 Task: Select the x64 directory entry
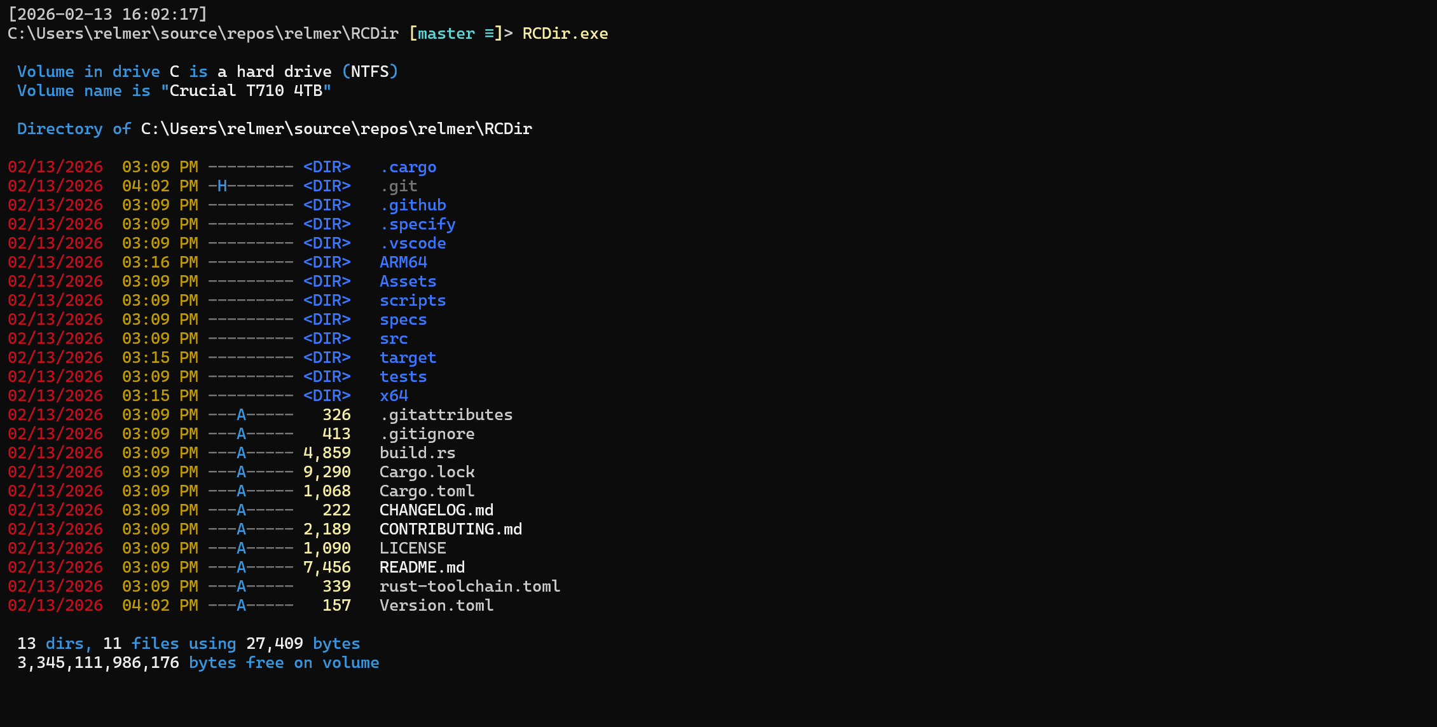click(x=394, y=396)
